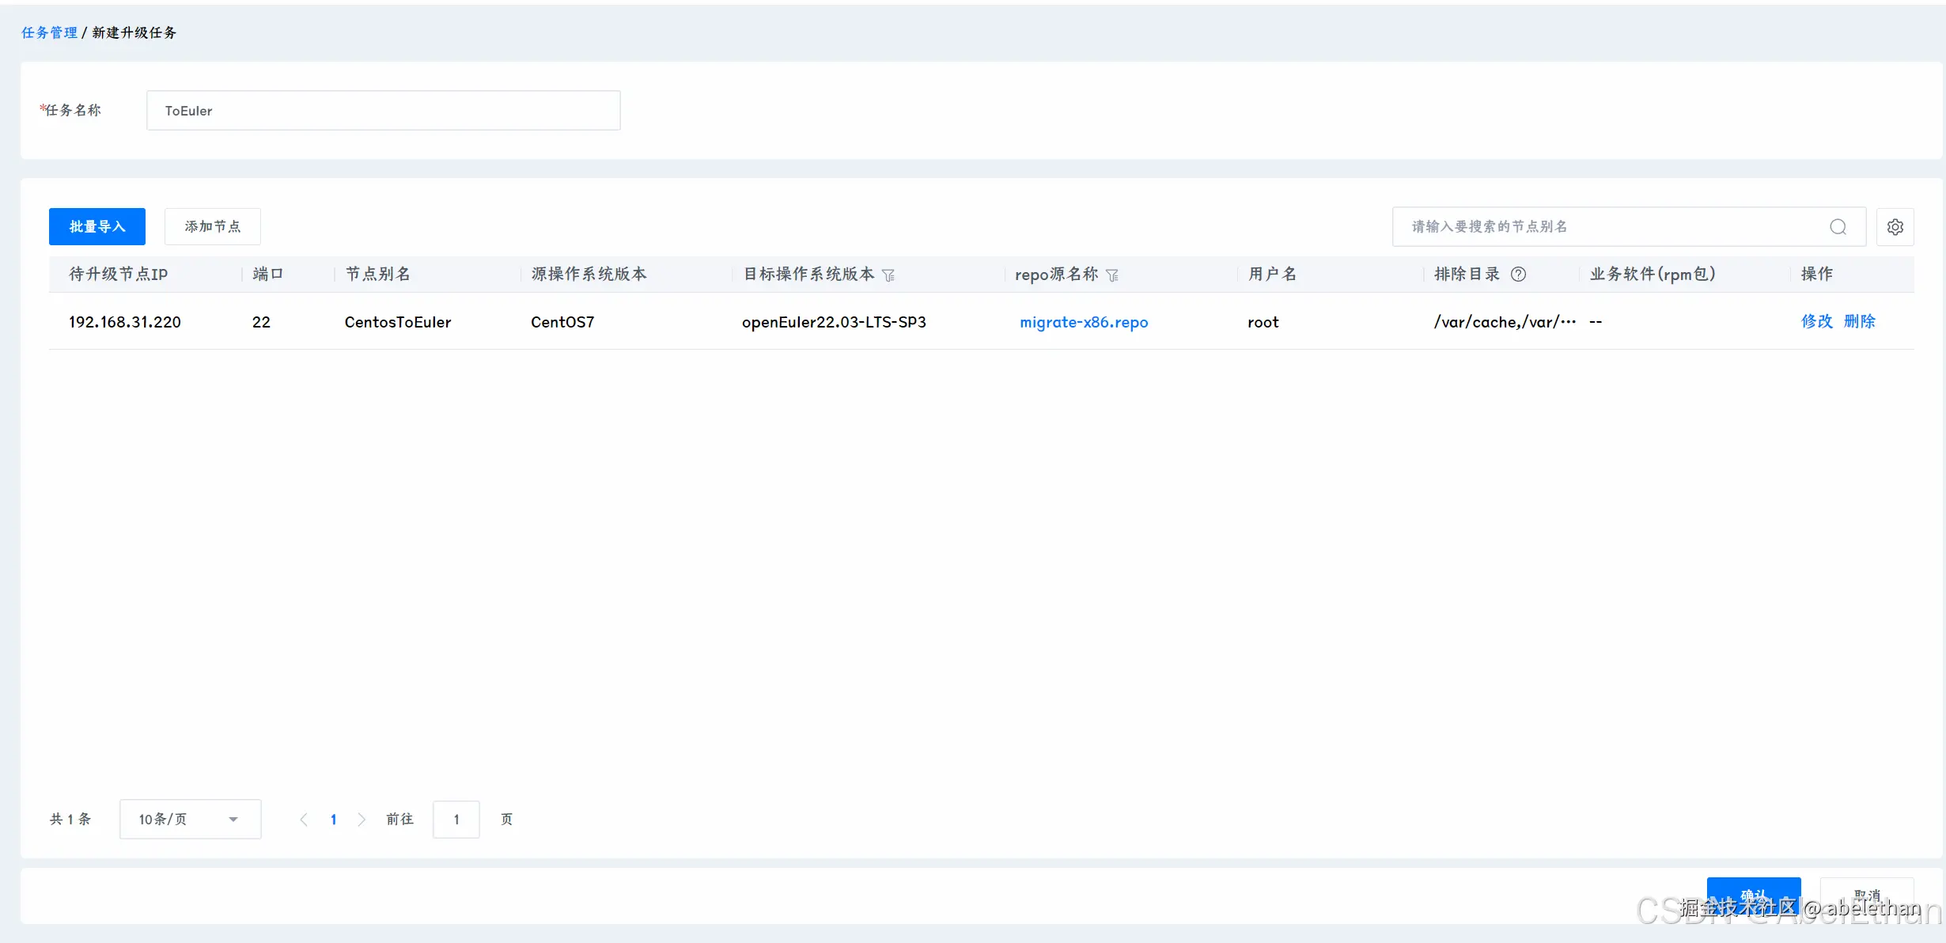Viewport: 1946px width, 943px height.
Task: Focus the 任务名称 input field
Action: [x=383, y=111]
